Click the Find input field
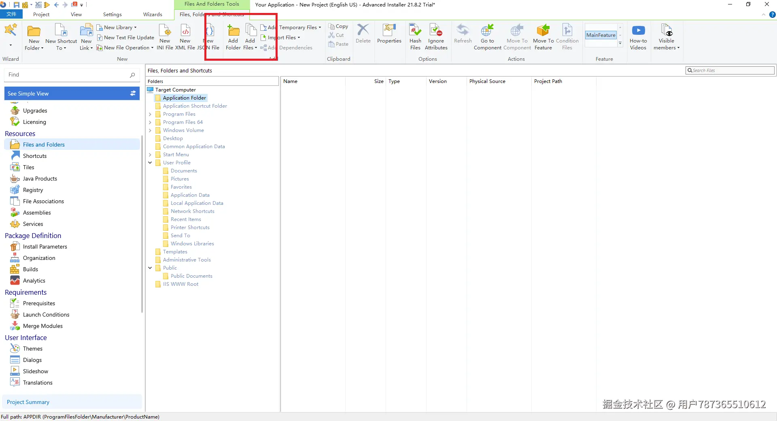Screen dimensions: 777x421 click(72, 75)
